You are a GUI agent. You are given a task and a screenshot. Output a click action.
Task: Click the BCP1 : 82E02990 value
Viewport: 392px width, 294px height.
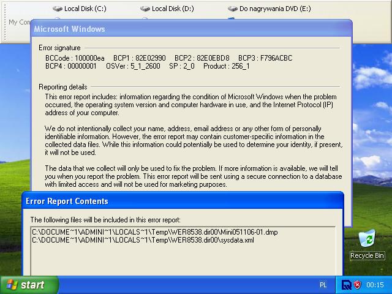(140, 58)
